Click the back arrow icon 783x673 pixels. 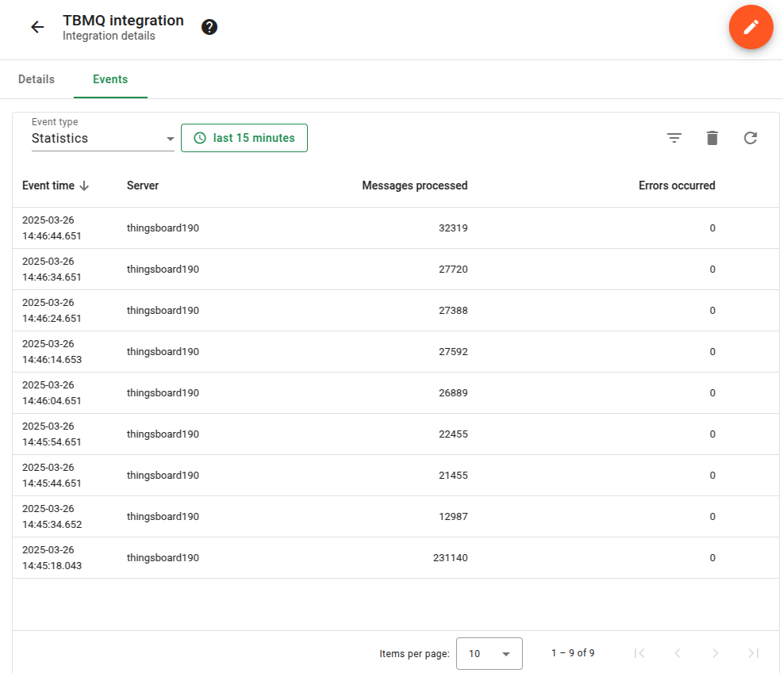coord(37,27)
